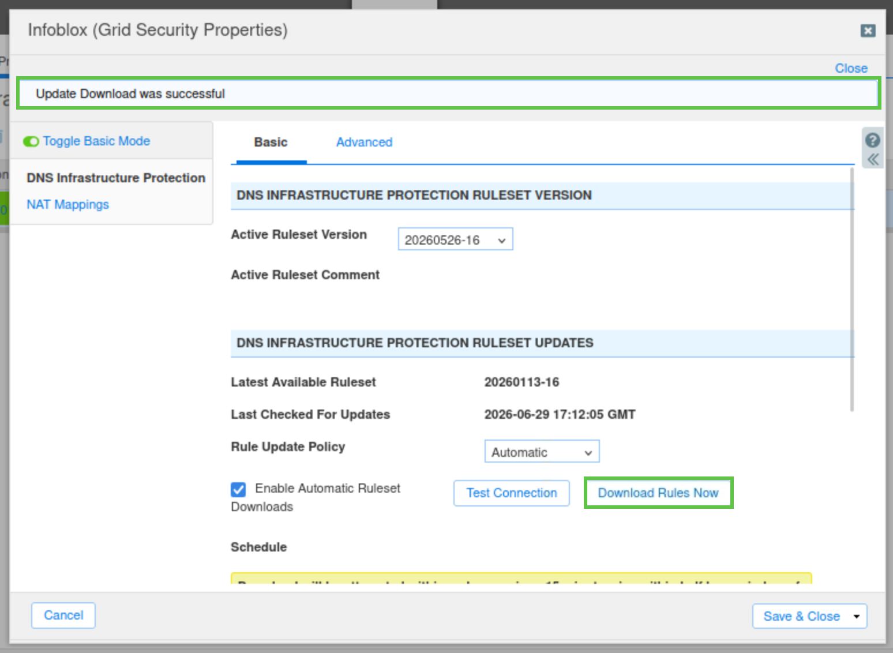Uncheck Enable Automatic Ruleset Downloads checkbox
This screenshot has width=893, height=653.
tap(238, 489)
